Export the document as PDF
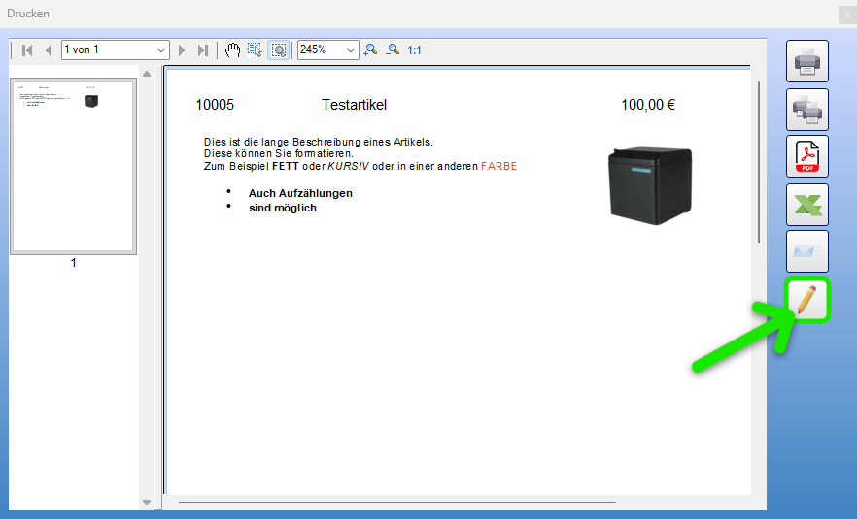857x519 pixels. coord(806,157)
